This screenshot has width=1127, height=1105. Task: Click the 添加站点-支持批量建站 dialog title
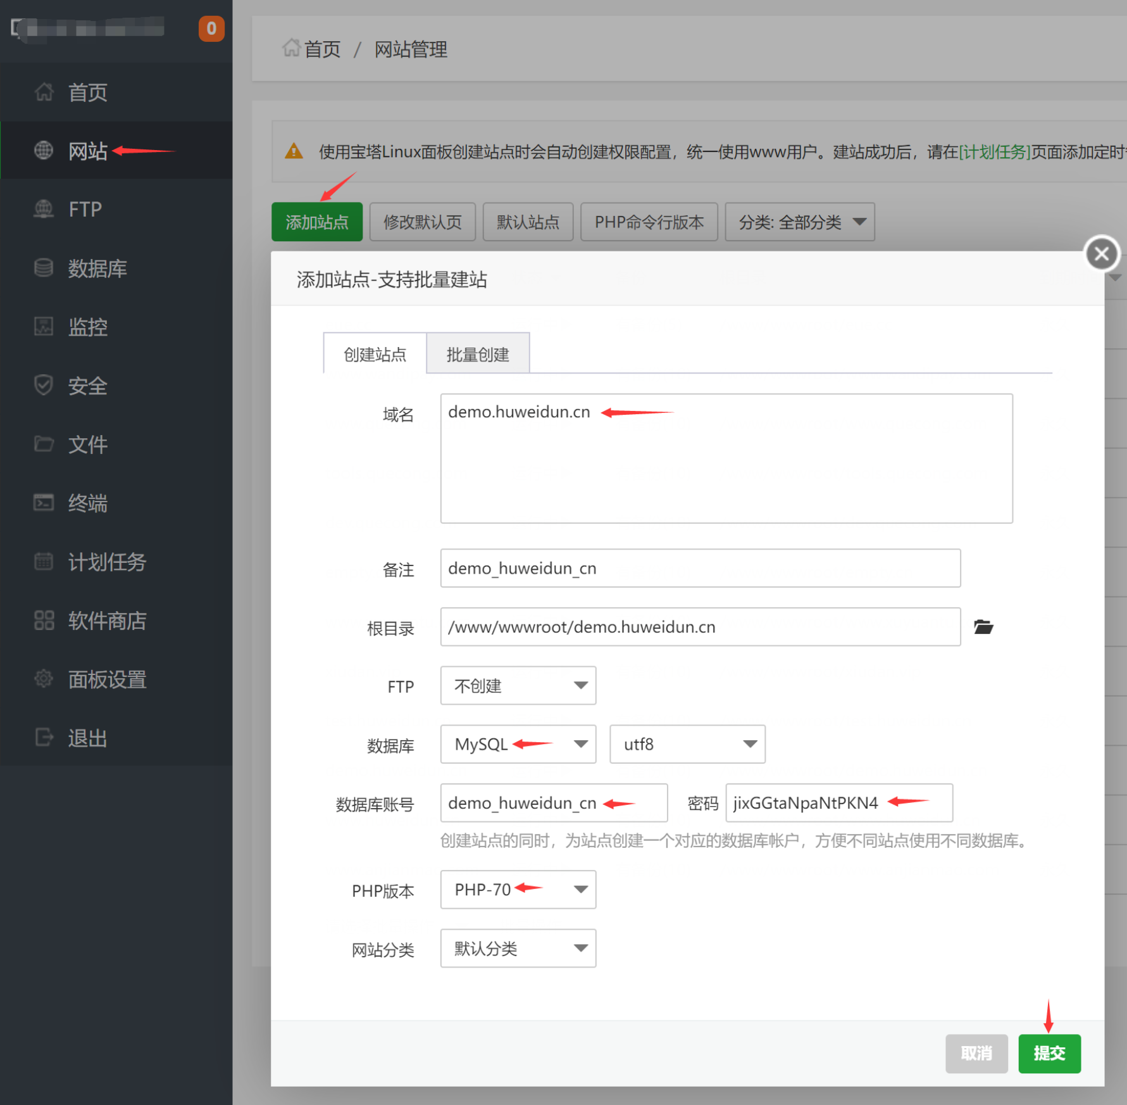(x=392, y=279)
